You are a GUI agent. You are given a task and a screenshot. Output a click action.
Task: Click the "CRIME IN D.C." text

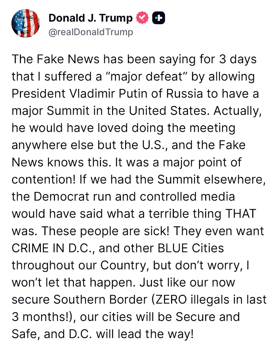(x=53, y=248)
